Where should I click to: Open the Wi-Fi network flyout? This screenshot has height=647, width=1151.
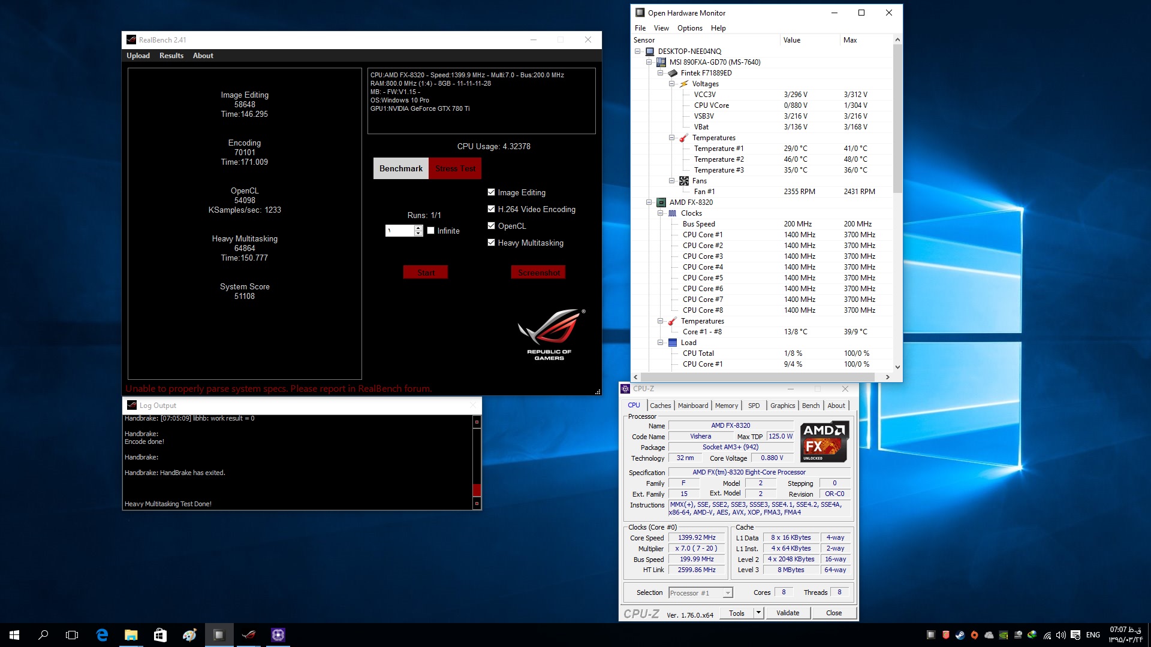(x=1047, y=635)
